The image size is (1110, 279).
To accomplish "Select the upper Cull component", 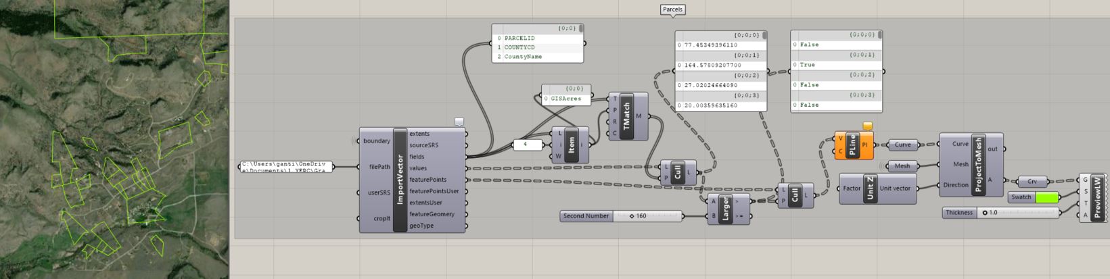I will 678,172.
